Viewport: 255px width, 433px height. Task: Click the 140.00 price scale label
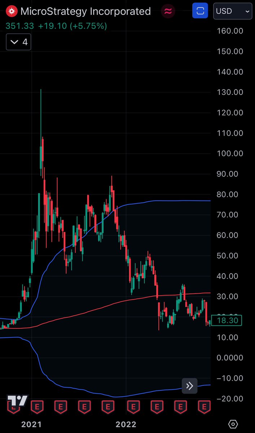pyautogui.click(x=230, y=72)
